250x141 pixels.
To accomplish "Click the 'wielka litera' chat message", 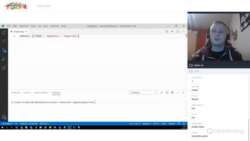I will [x=198, y=127].
